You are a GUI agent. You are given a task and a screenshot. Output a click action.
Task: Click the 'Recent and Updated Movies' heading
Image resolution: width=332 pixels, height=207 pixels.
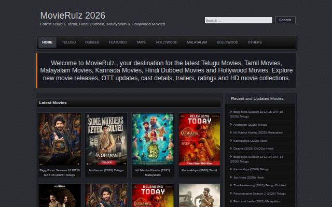(x=257, y=98)
